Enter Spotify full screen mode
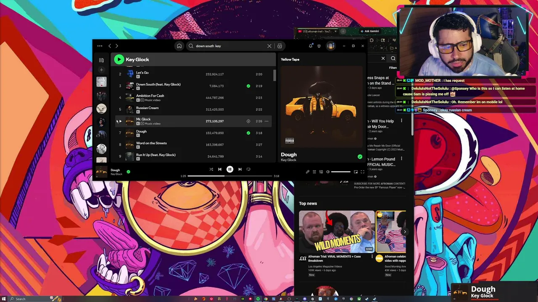This screenshot has height=302, width=538. pyautogui.click(x=362, y=172)
